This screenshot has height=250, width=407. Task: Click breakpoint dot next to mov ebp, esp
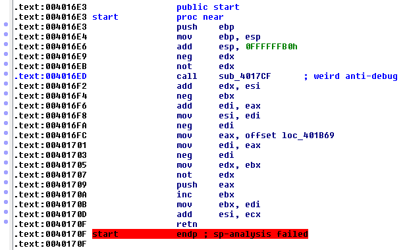(6, 34)
